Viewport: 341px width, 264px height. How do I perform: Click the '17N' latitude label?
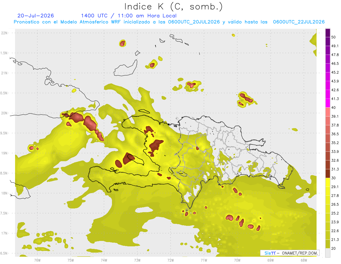pos(5,233)
